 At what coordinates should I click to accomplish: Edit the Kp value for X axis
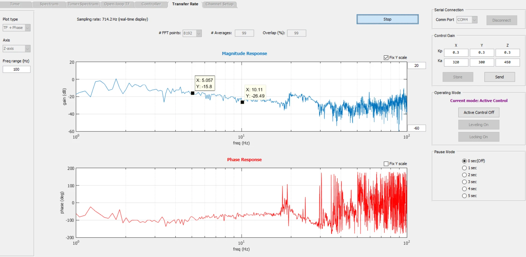[x=456, y=53]
